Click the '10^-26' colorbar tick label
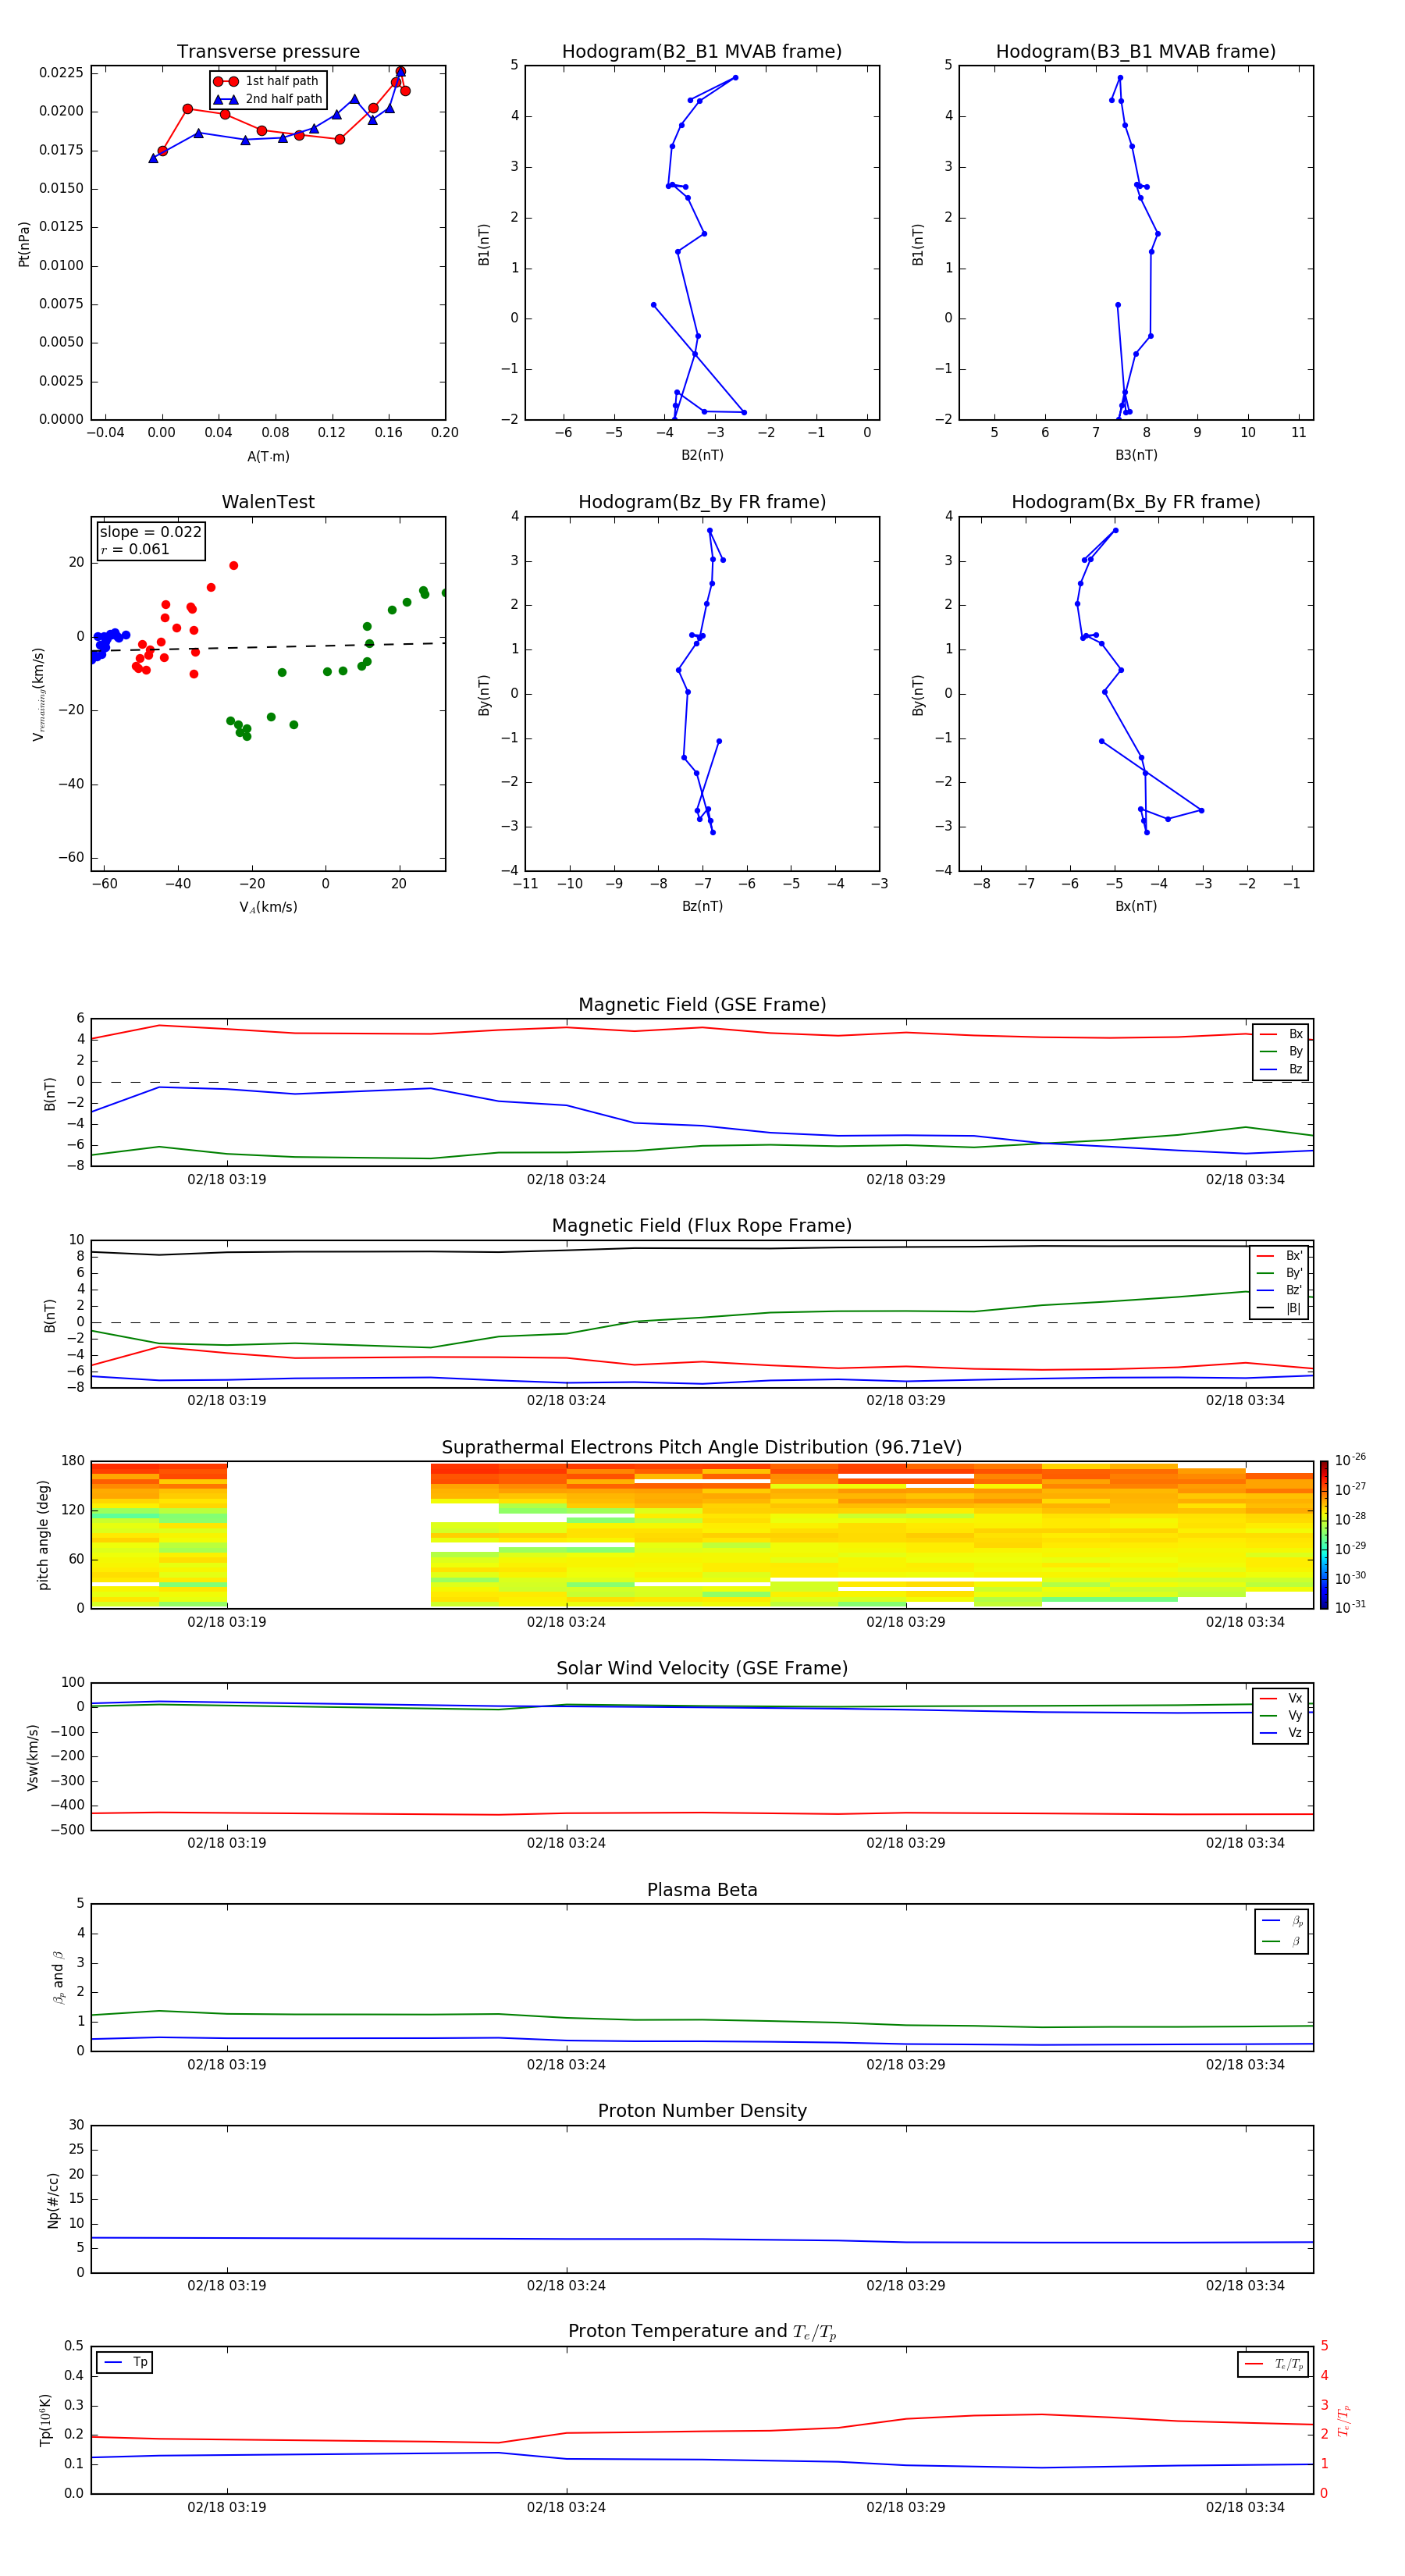This screenshot has height=2576, width=1405. point(1350,1460)
